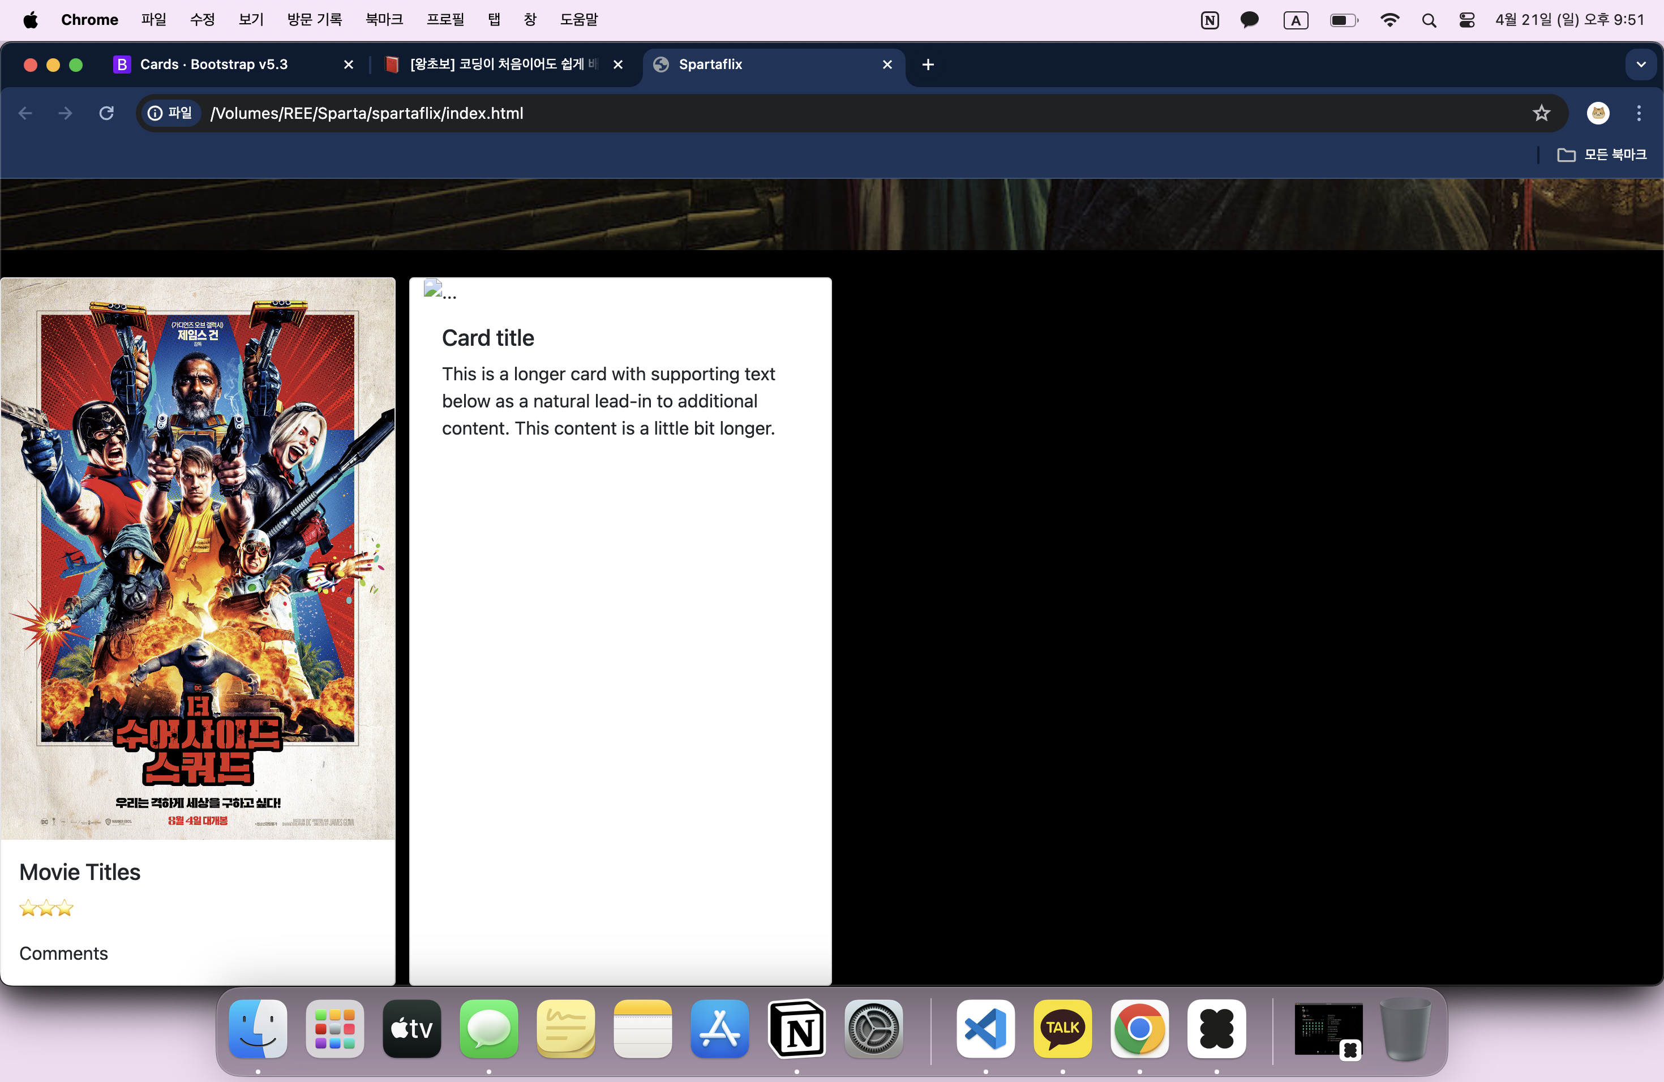Select the Spartaflix tab
Screen dimensions: 1664x1082
(x=773, y=65)
